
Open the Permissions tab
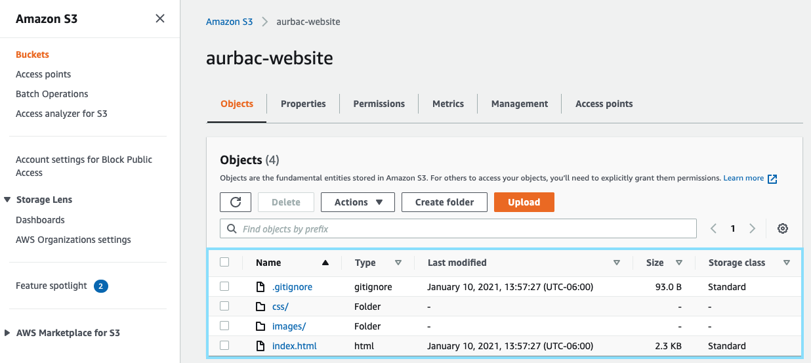[x=379, y=104]
